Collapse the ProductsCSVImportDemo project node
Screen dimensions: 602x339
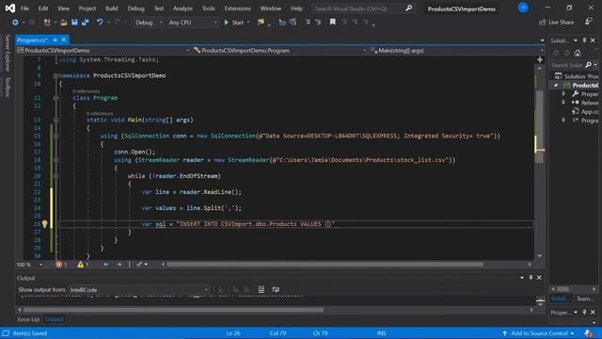tap(556, 85)
